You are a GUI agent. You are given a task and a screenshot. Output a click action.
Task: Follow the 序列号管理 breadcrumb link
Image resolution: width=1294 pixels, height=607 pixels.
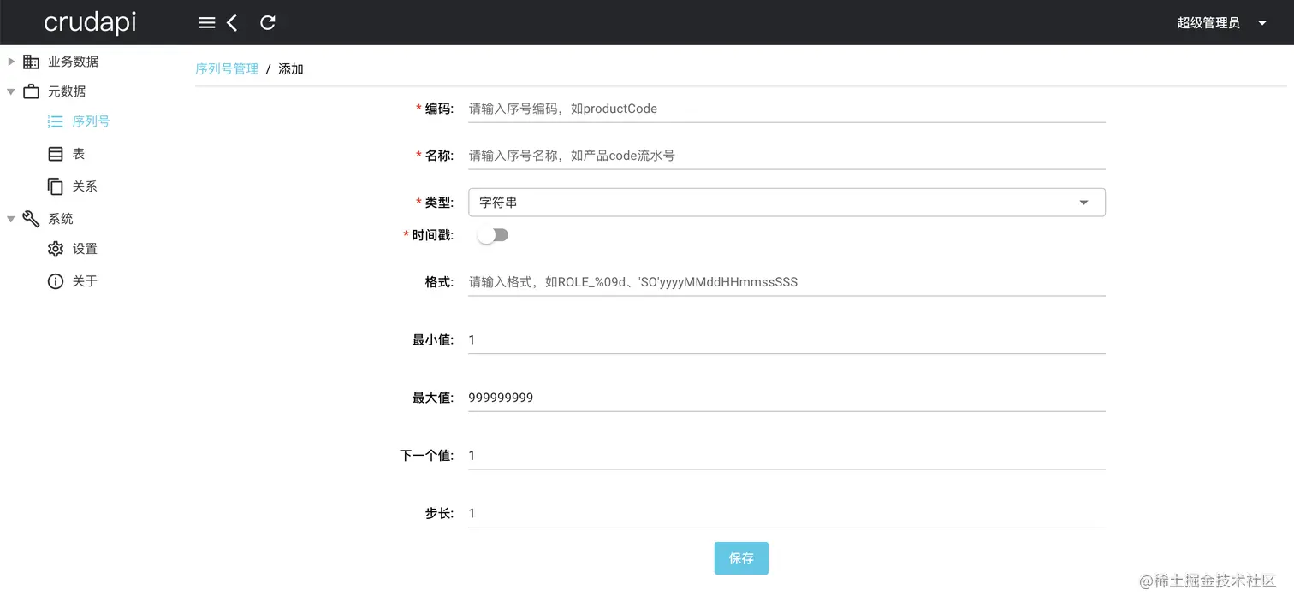point(227,69)
